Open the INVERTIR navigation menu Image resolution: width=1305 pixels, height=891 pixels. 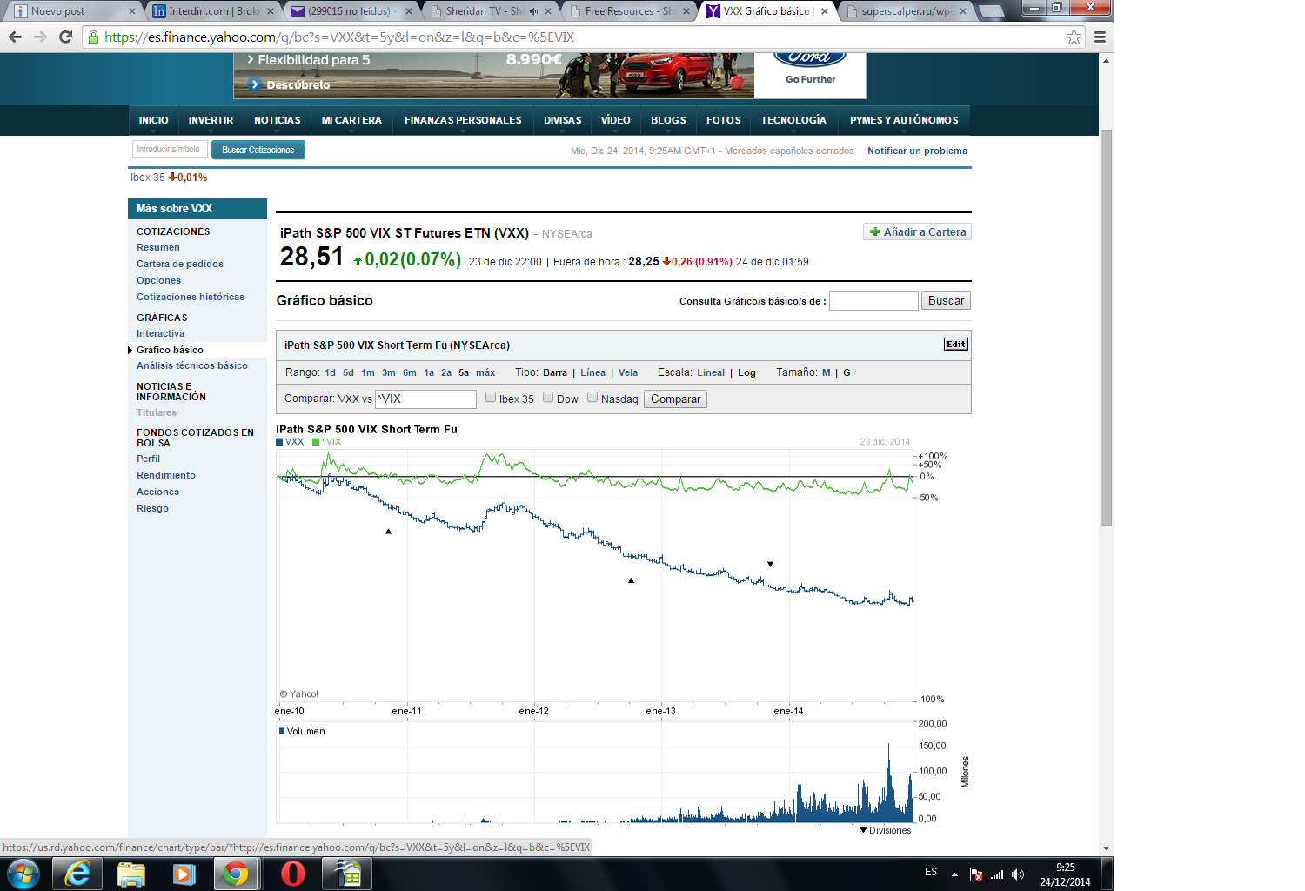211,120
